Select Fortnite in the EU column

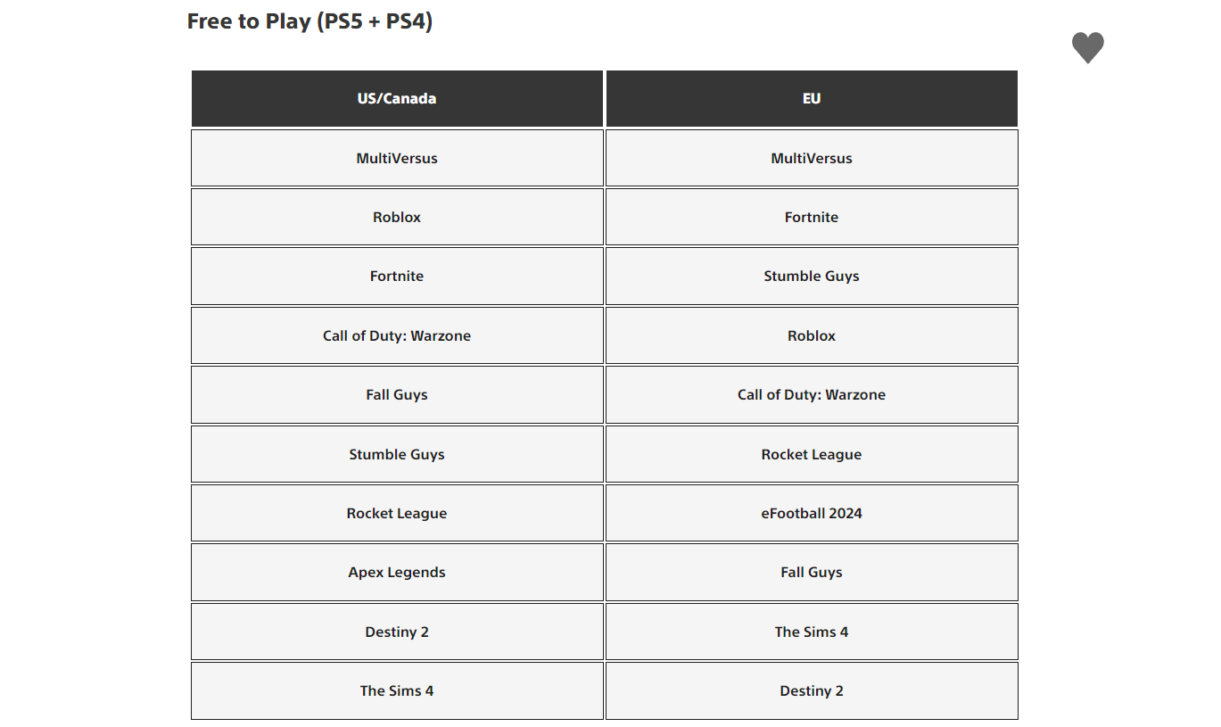812,217
